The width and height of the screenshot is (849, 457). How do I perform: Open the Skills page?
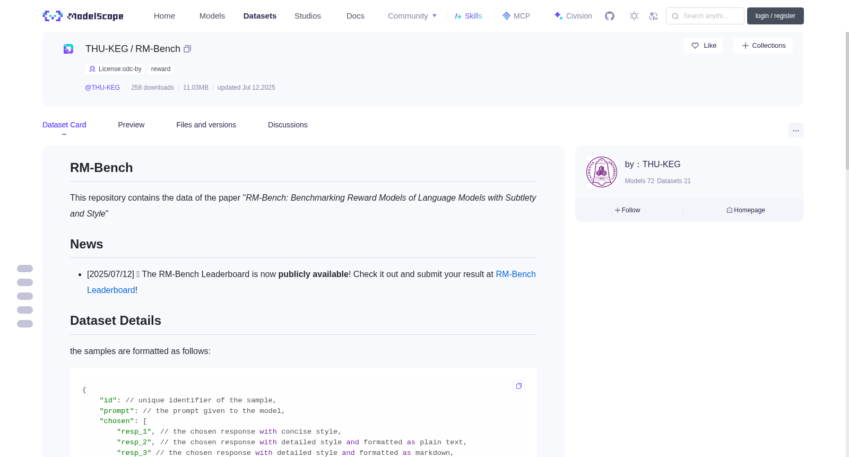click(469, 16)
